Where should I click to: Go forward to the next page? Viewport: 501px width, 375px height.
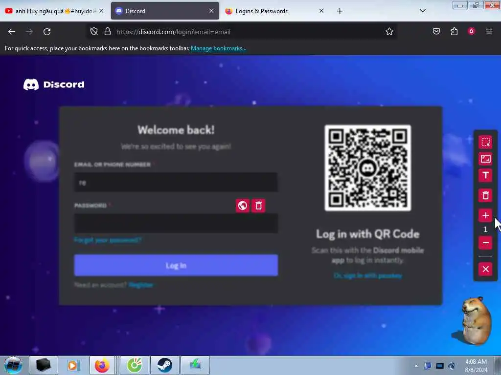click(x=29, y=32)
